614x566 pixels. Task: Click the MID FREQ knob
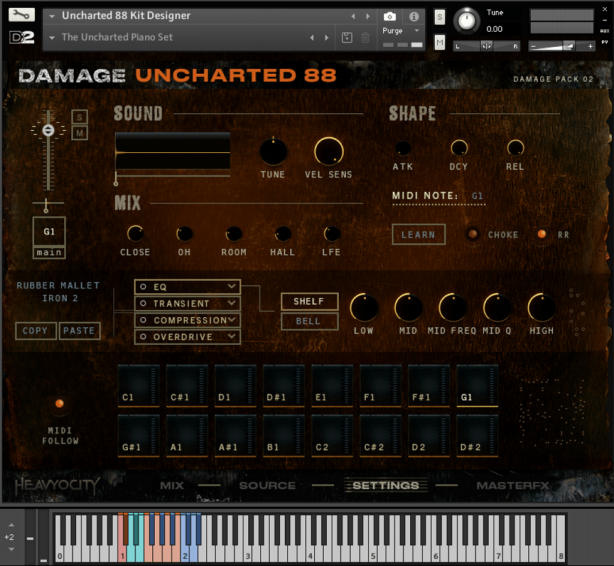[x=453, y=308]
